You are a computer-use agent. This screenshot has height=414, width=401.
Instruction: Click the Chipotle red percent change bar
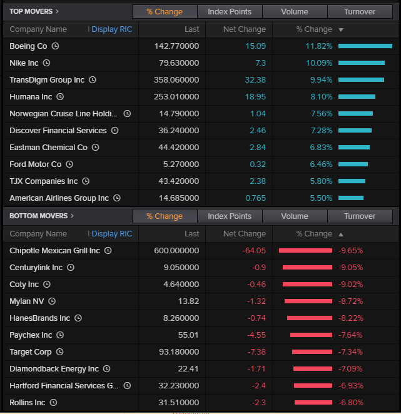306,251
